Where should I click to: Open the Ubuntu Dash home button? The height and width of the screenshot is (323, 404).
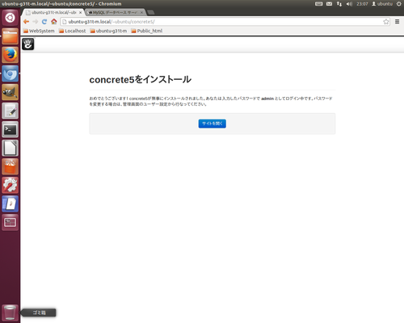point(11,18)
